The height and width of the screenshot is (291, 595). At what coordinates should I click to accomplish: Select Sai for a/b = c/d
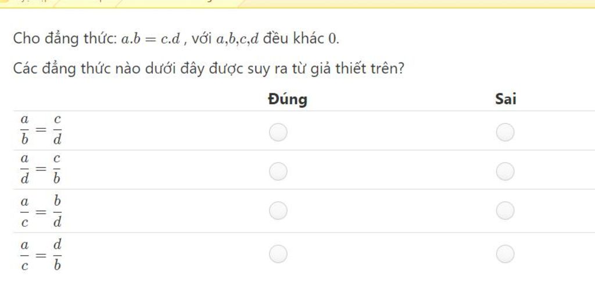[x=506, y=132]
